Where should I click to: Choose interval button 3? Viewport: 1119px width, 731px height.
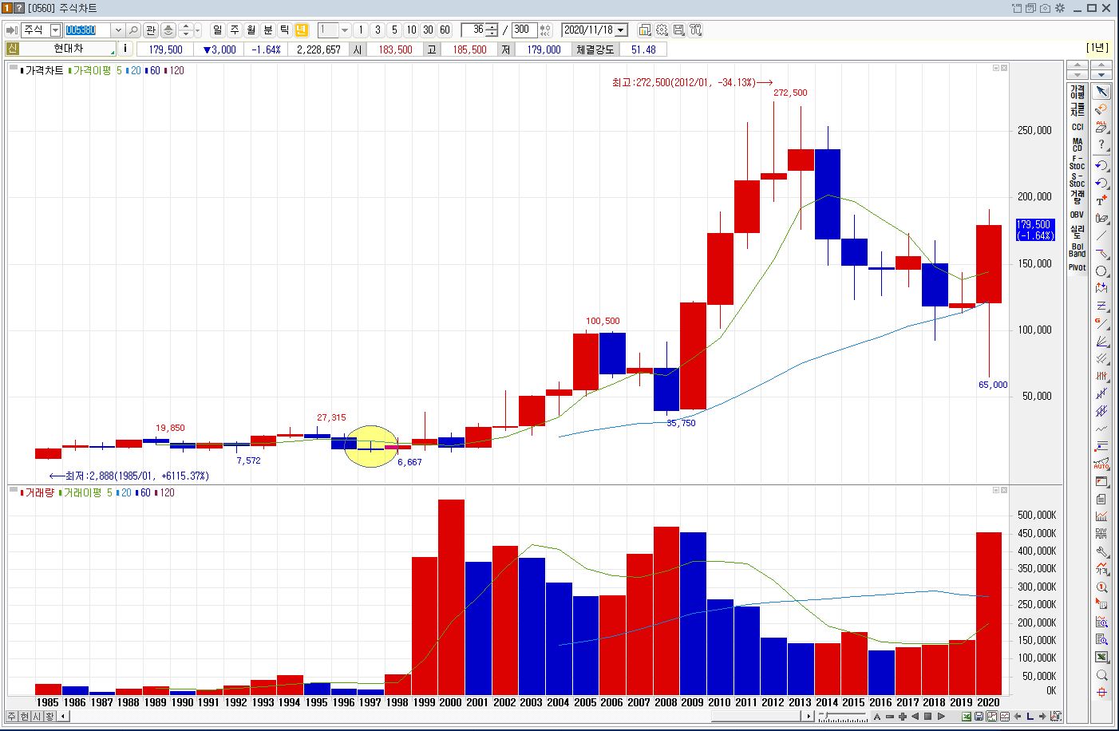[x=377, y=30]
